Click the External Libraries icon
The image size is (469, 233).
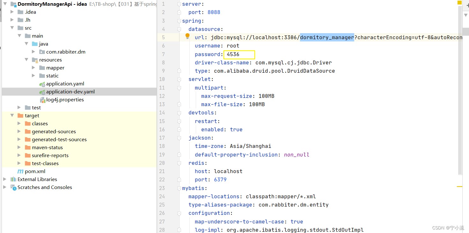click(13, 179)
